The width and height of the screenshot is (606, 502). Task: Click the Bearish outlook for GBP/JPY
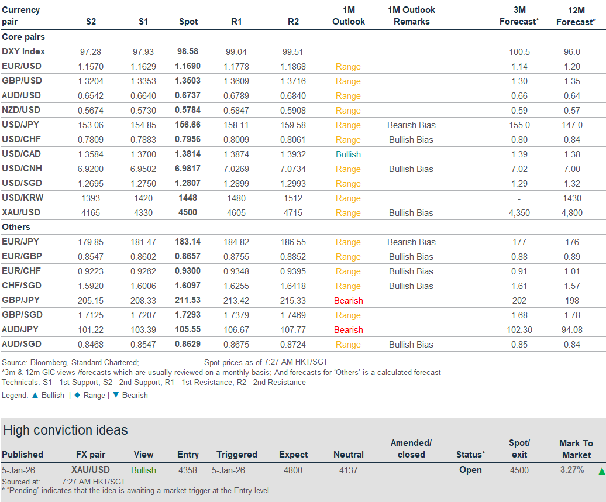click(348, 301)
